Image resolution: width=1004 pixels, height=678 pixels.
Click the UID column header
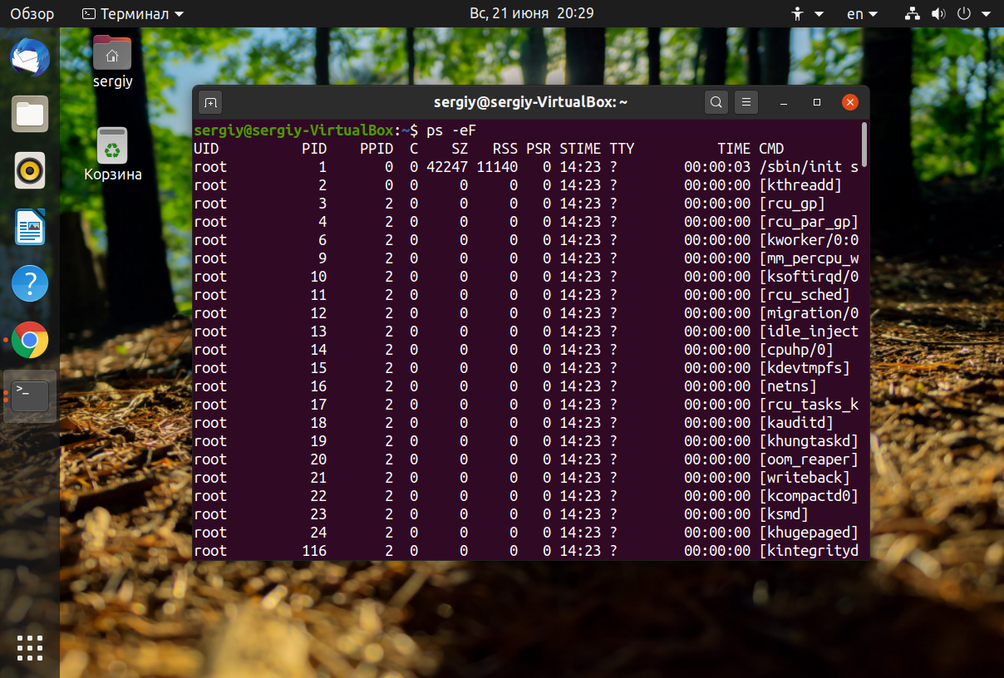coord(206,149)
